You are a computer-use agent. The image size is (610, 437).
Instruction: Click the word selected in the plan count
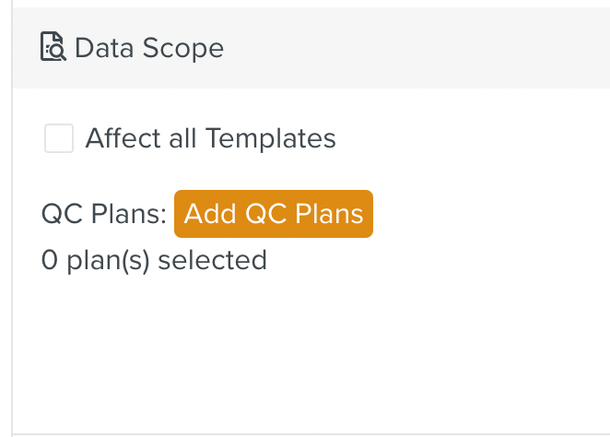(x=212, y=260)
